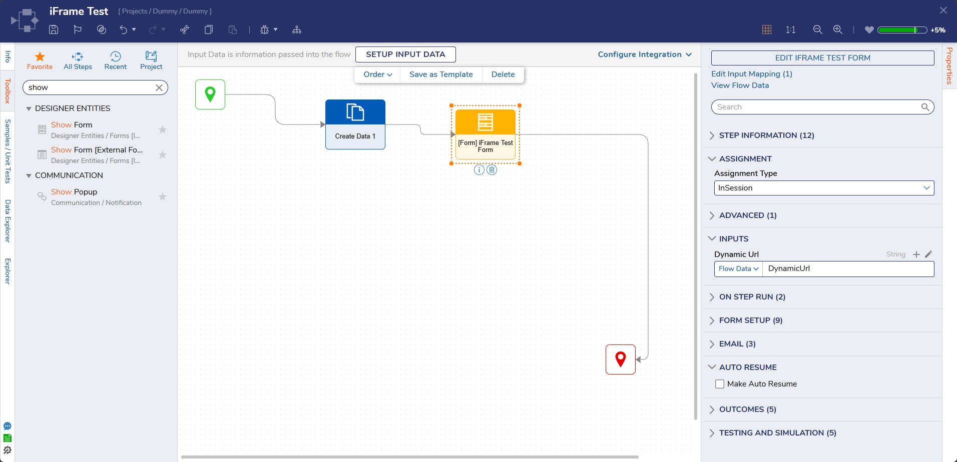The width and height of the screenshot is (957, 462).
Task: Enable the Make Auto Resume checkbox
Action: 720,384
